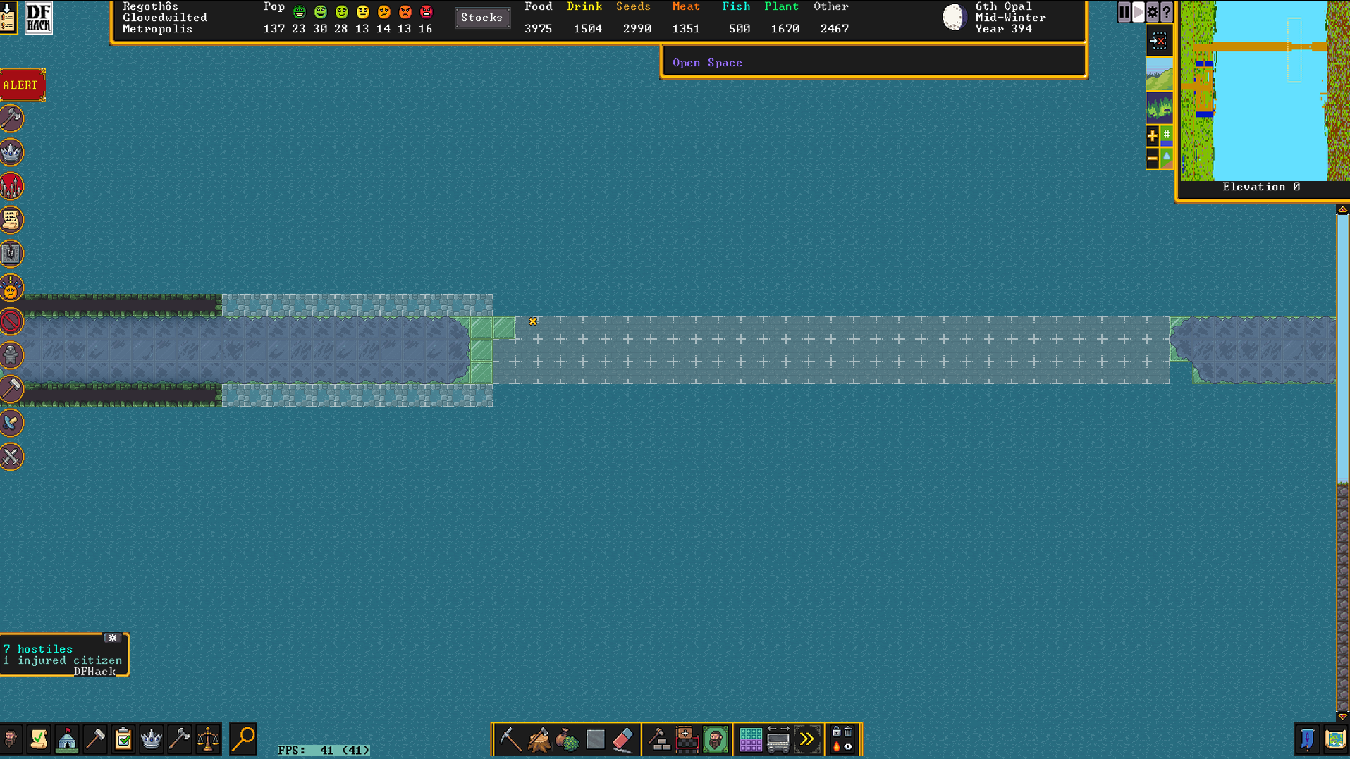The width and height of the screenshot is (1350, 759).
Task: Open the places tent icon
Action: (67, 739)
